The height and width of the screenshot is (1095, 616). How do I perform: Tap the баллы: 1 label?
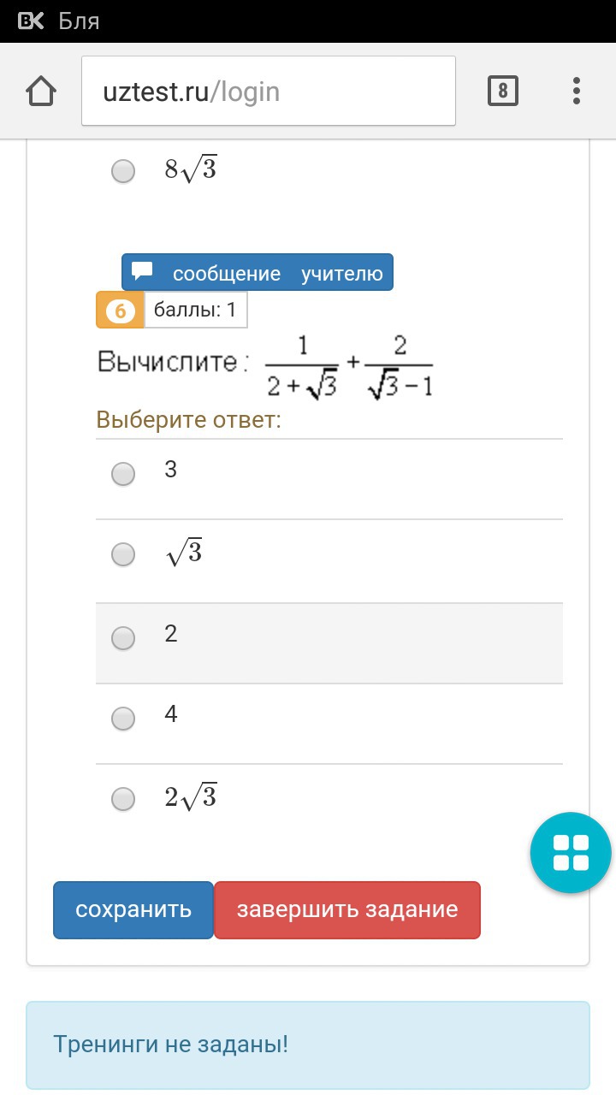click(x=195, y=311)
